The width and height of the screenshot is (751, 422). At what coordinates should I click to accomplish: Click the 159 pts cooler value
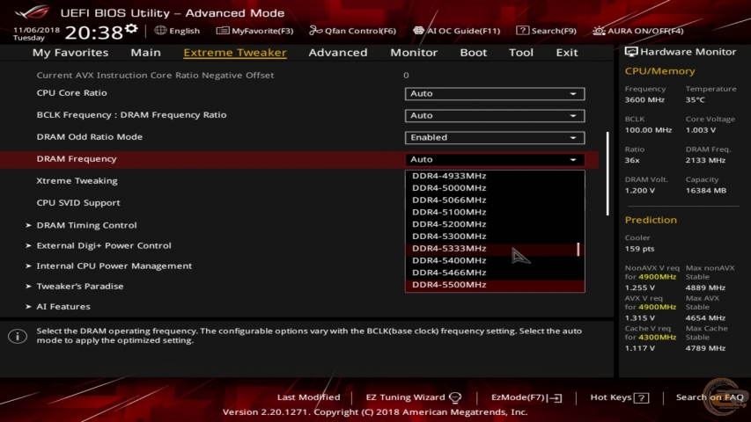639,249
